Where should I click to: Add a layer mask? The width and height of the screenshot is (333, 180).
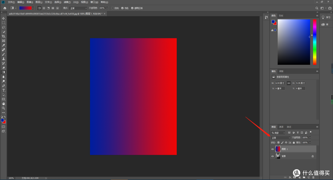click(294, 177)
